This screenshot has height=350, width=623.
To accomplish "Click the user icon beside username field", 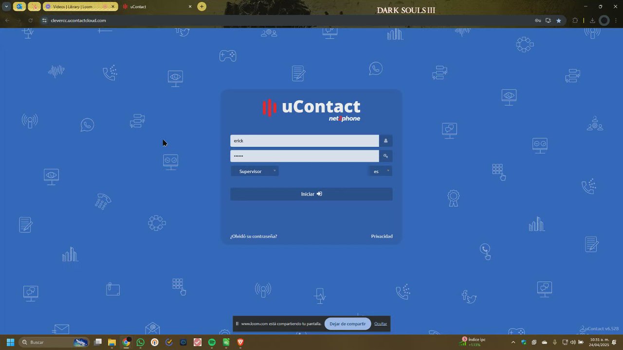I will click(385, 141).
